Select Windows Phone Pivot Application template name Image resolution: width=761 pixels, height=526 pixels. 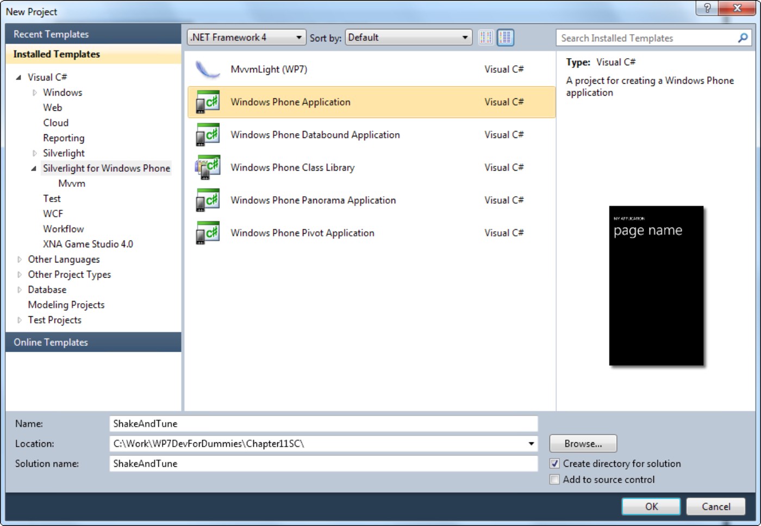(302, 233)
